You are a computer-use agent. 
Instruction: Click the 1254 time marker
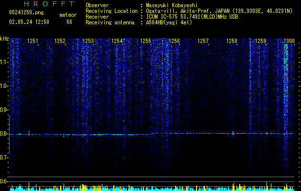[x=117, y=41]
